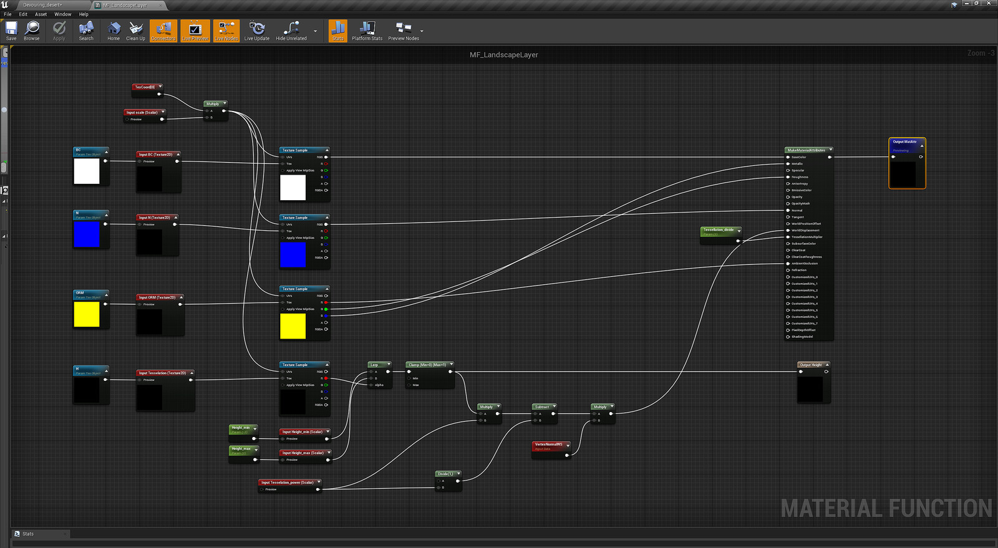Screen dimensions: 998x548
Task: Toggle Live Nodes in the toolbar
Action: pyautogui.click(x=226, y=31)
